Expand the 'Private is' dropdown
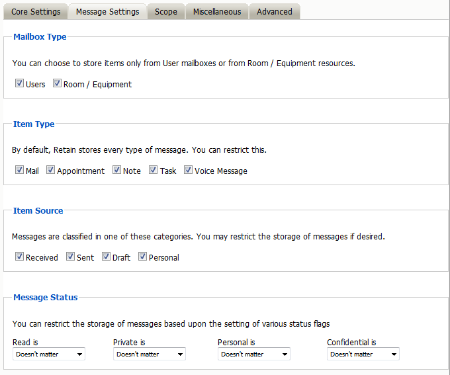Screen dimensions: 450x375 149,354
